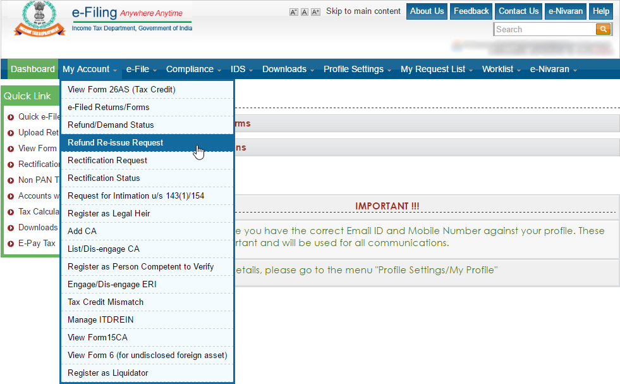The width and height of the screenshot is (620, 384).
Task: Focus the Search input field
Action: pyautogui.click(x=545, y=29)
